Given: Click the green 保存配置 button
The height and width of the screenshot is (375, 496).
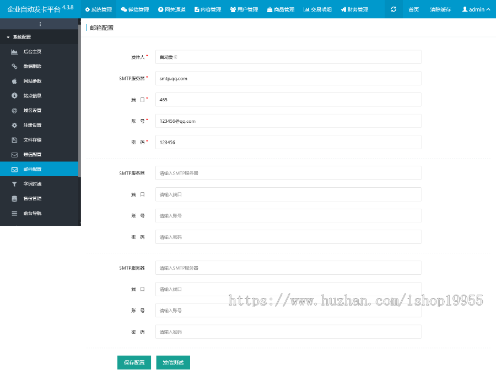Looking at the screenshot, I should click(x=134, y=362).
